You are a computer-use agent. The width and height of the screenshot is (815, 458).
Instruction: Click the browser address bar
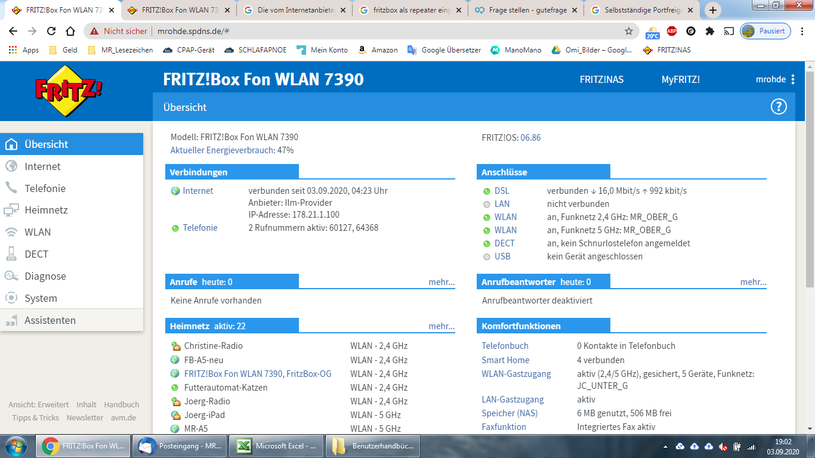[x=361, y=31]
